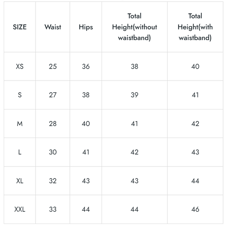Screen dimensions: 225x225
Task: Select the without-waistband height 39 for S
Action: point(134,95)
